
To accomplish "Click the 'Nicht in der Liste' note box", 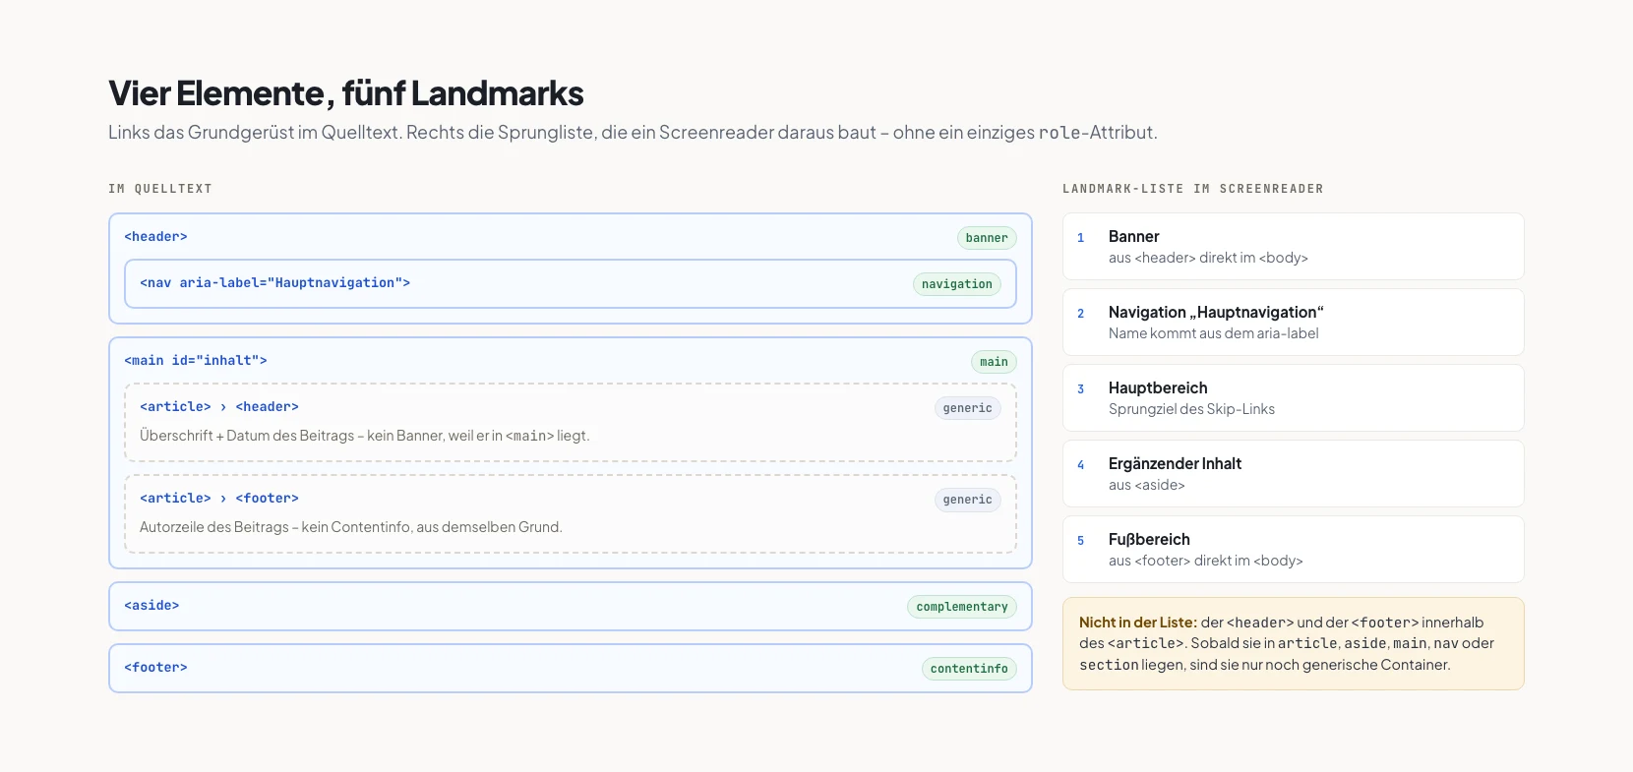I will pos(1294,644).
